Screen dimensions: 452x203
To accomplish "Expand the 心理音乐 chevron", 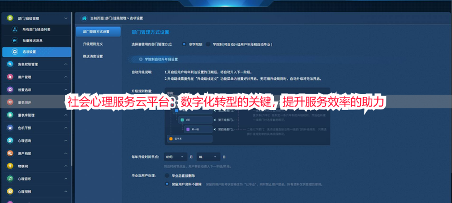I will point(66,179).
